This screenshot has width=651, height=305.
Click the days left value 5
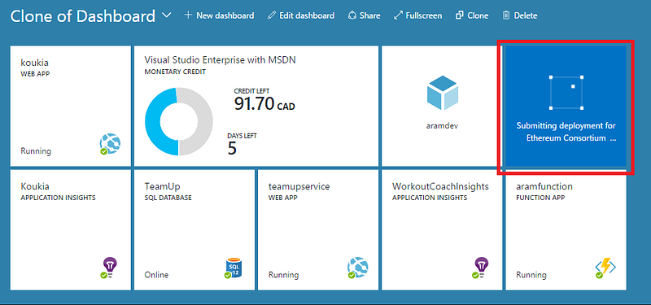232,148
